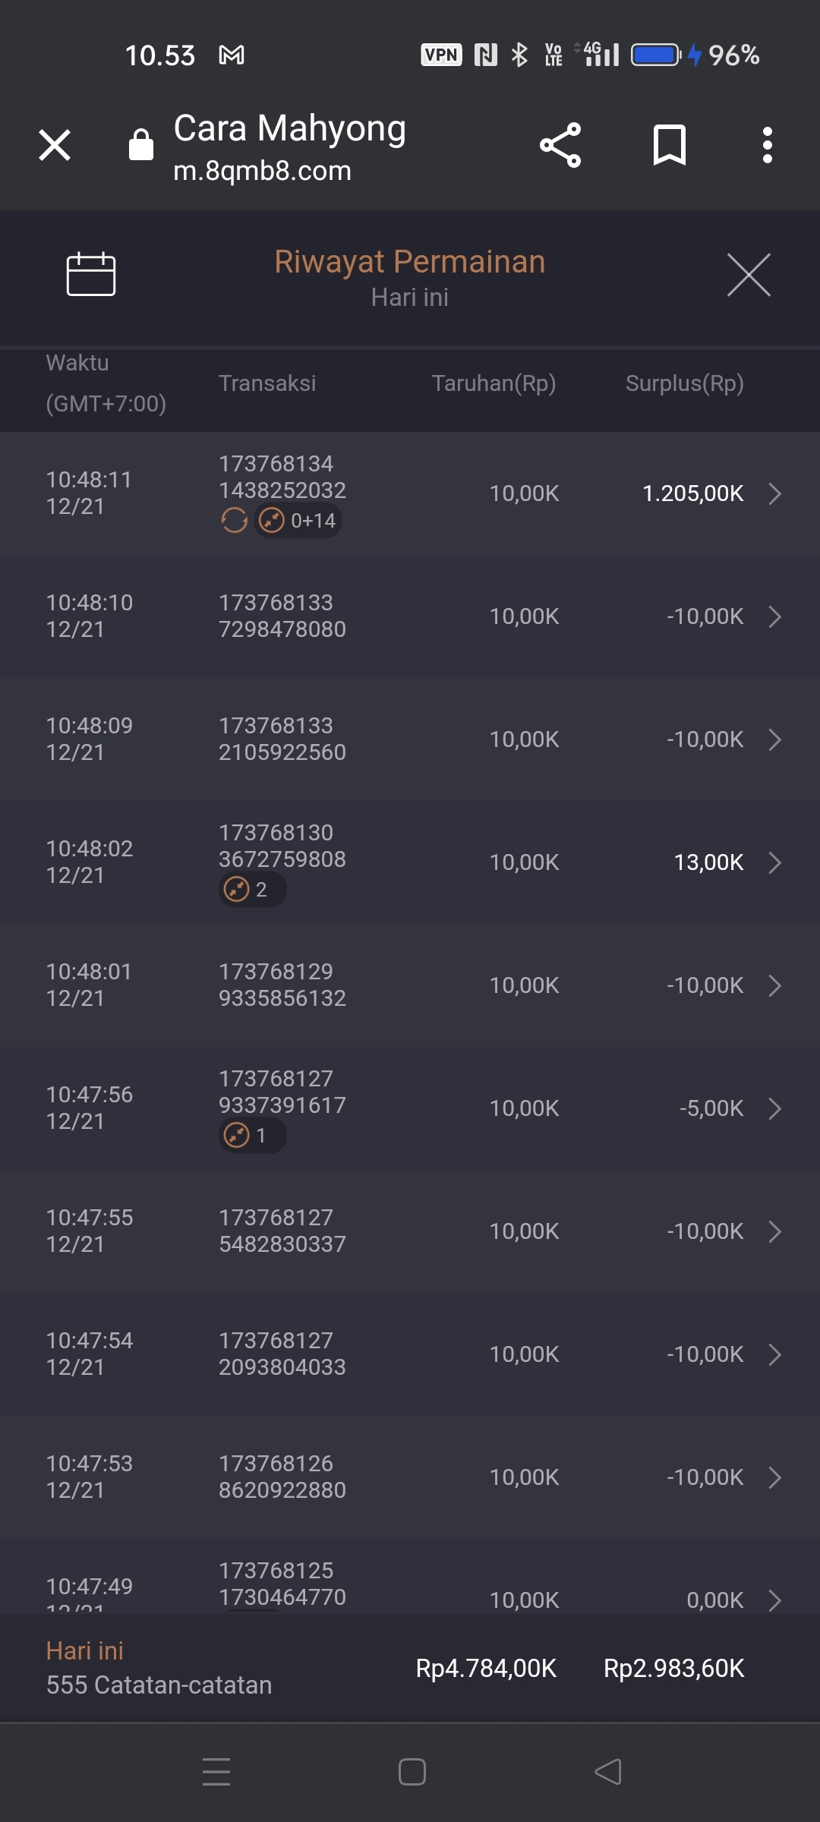Tap the 0+14 bonus badge
Viewport: 820px width, 1822px height.
point(298,521)
